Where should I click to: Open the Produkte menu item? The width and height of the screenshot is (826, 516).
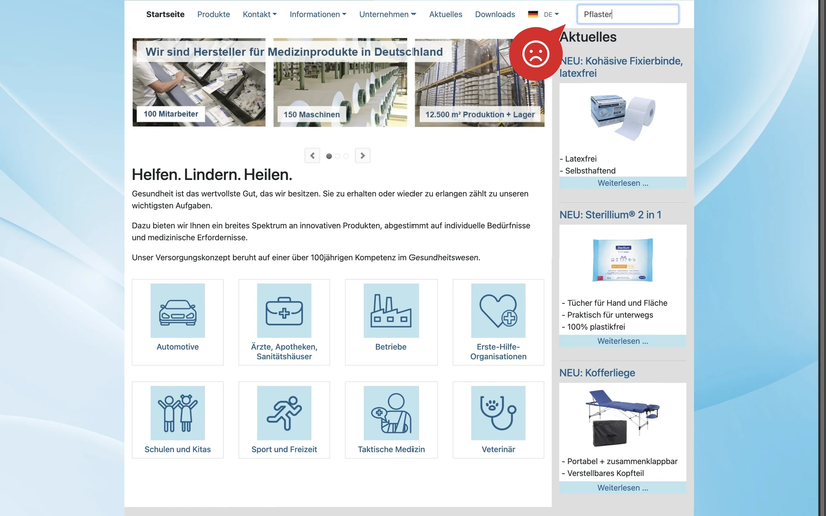tap(214, 14)
